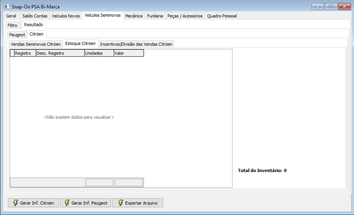
Task: Click the Gerar Inf. Peugeot button
Action: pyautogui.click(x=86, y=203)
